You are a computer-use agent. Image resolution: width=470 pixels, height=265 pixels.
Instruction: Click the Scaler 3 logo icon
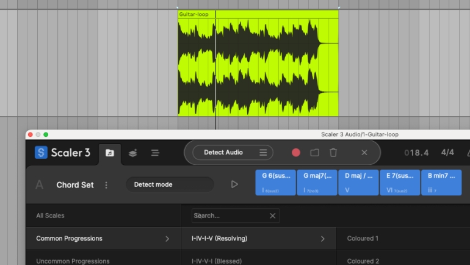(x=41, y=152)
